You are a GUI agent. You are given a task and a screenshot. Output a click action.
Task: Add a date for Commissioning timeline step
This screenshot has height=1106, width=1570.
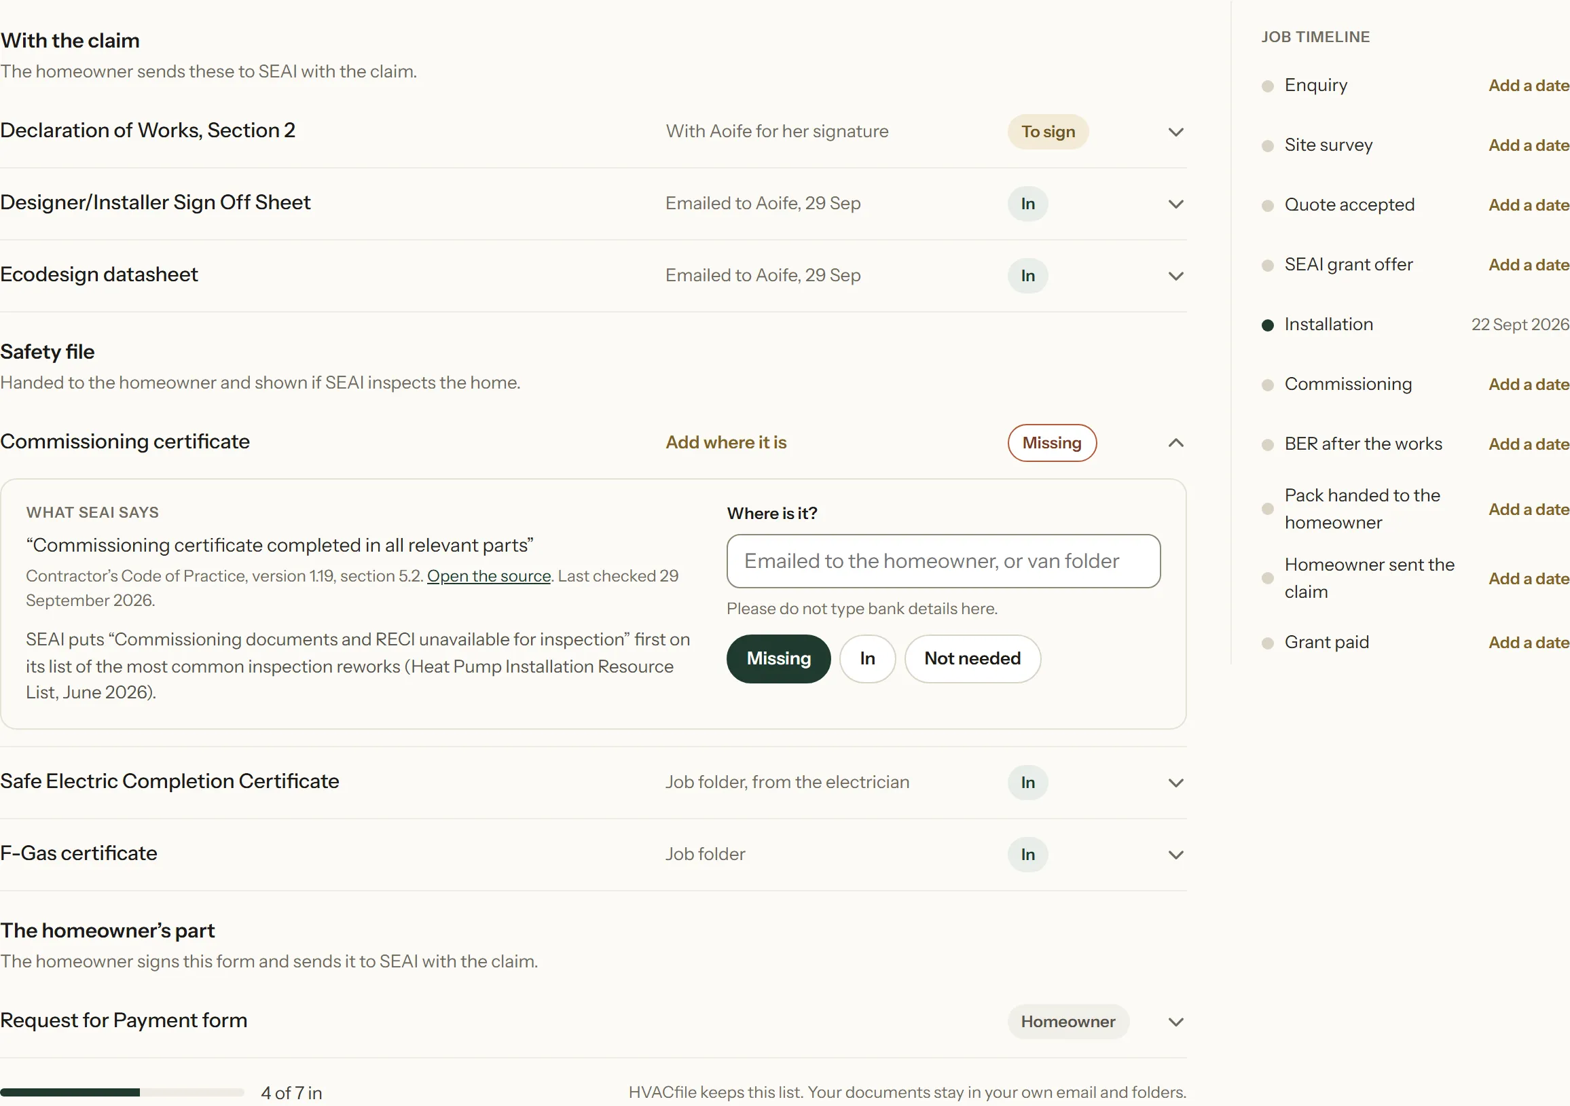tap(1529, 385)
